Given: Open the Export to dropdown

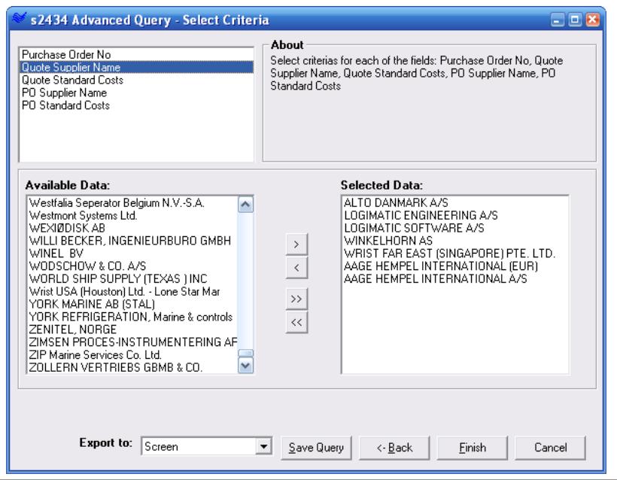Looking at the screenshot, I should point(263,447).
